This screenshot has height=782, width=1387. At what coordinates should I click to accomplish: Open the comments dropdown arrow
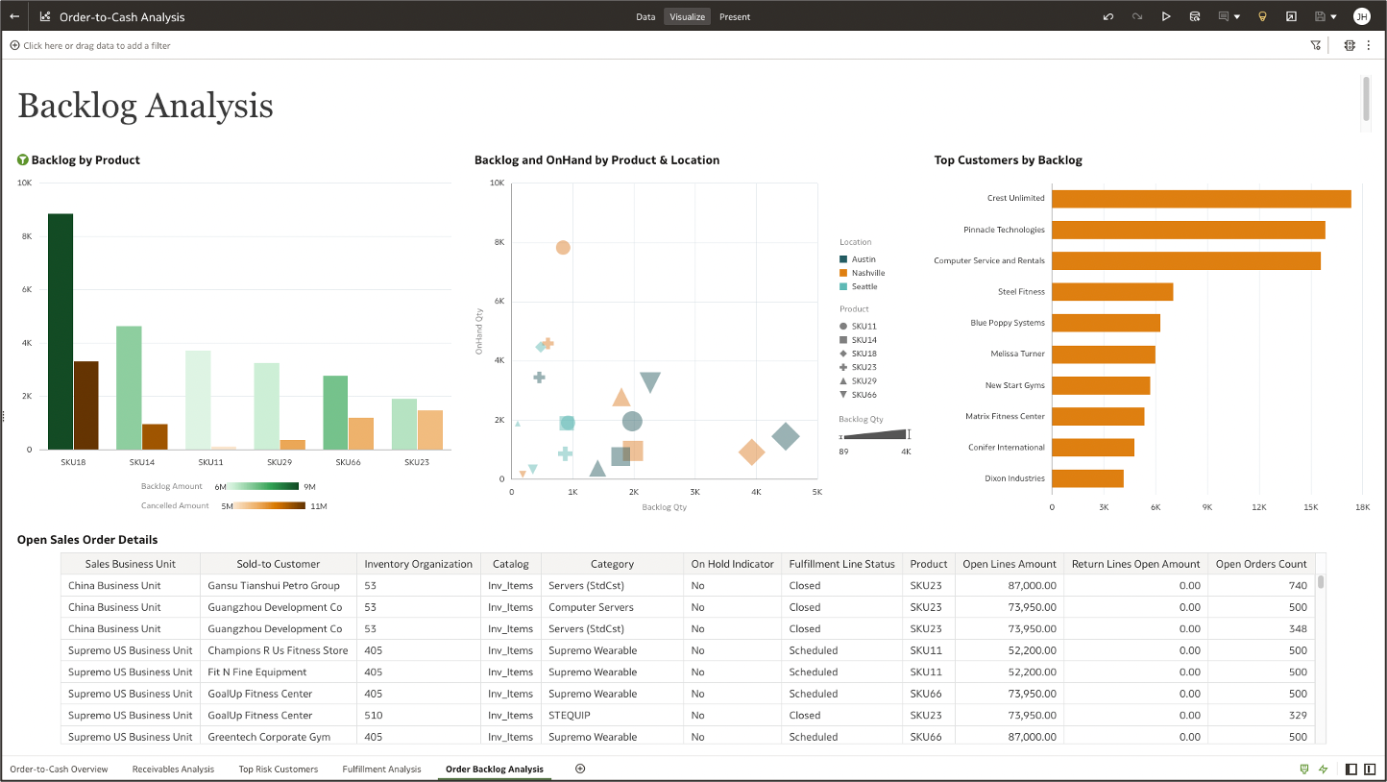tap(1238, 16)
